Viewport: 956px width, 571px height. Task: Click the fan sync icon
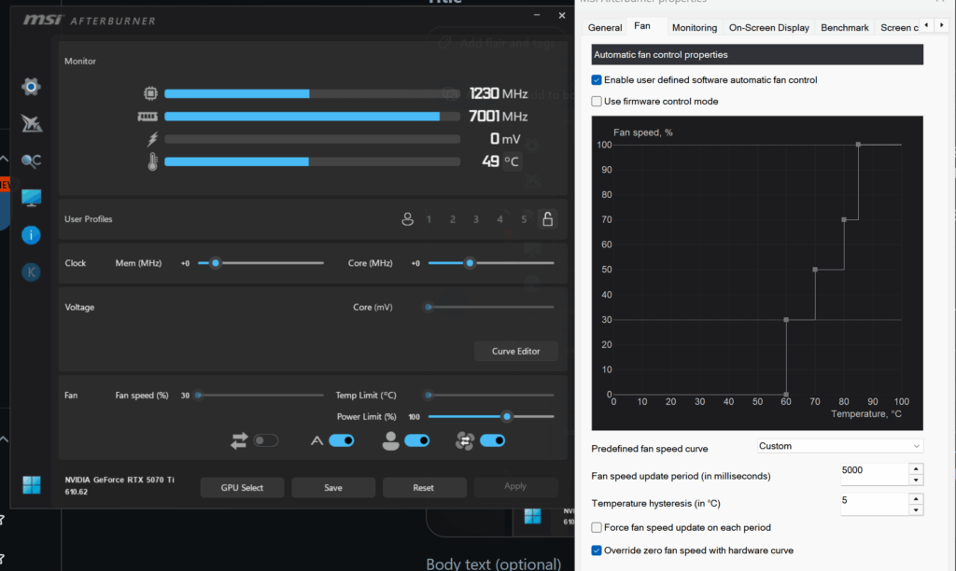[465, 440]
